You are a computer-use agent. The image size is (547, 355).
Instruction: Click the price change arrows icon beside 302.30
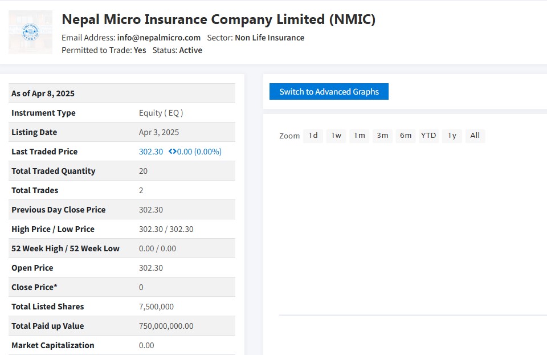coord(172,152)
